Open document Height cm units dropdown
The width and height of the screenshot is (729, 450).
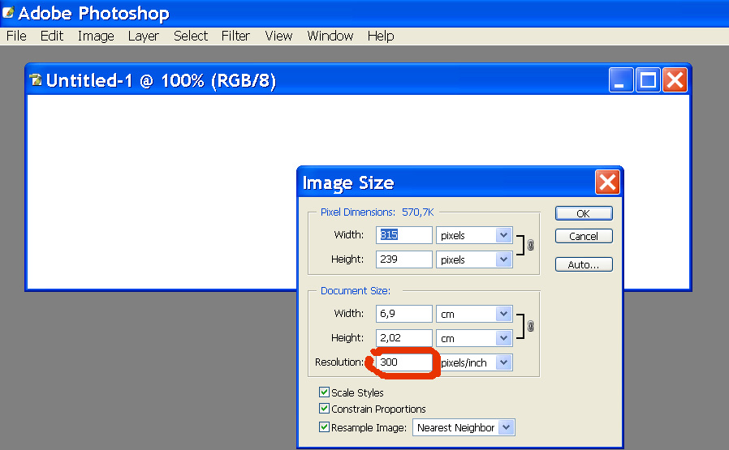(474, 337)
